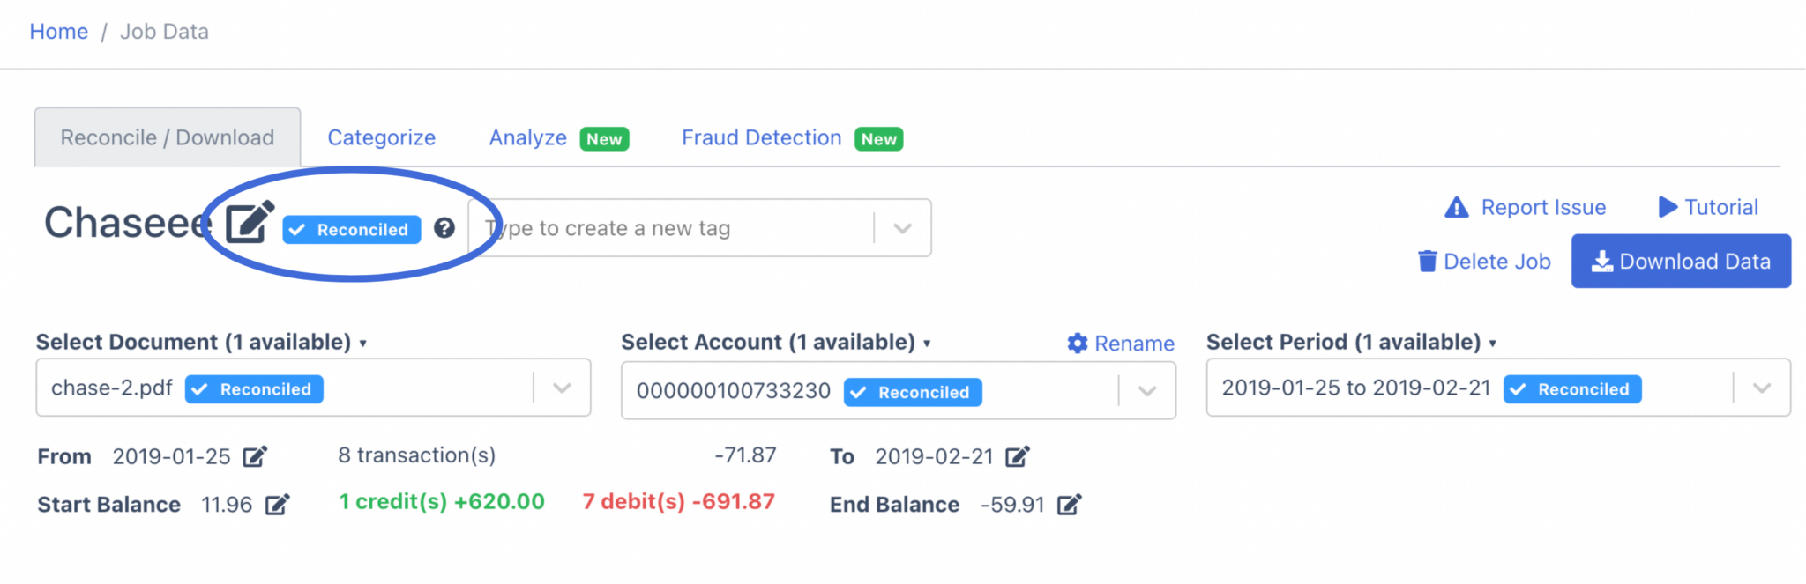Screen dimensions: 1806x584
Task: Navigate to Home breadcrumb link
Action: (x=59, y=32)
